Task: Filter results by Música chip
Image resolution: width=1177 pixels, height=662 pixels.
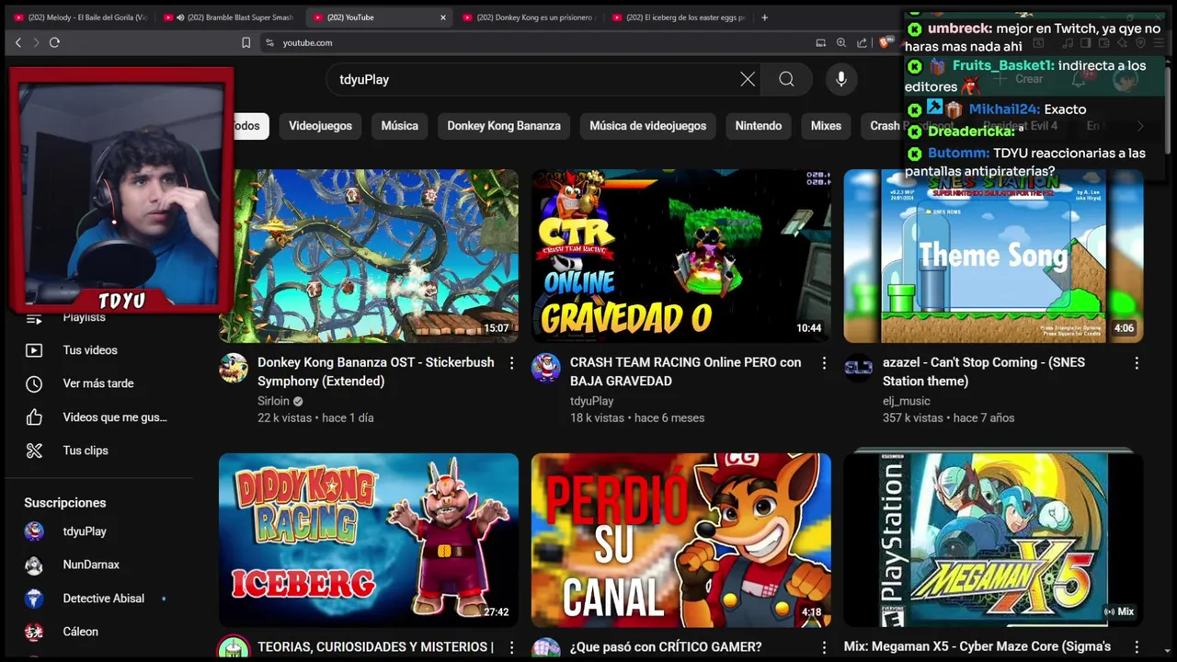Action: [399, 126]
